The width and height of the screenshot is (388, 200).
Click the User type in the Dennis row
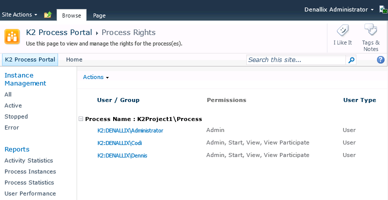tap(349, 155)
